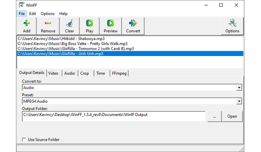Switch to the FFmpeg tab

(x=119, y=73)
